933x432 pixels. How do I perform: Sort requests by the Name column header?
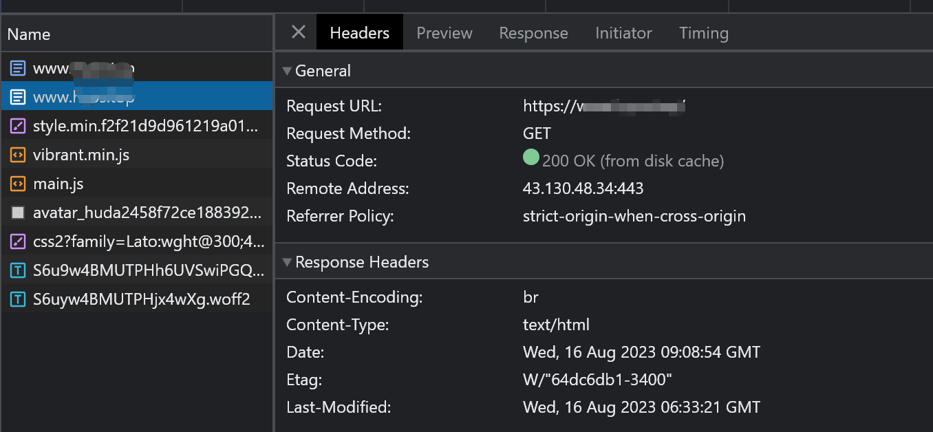[29, 34]
